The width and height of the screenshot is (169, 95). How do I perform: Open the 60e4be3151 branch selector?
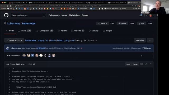click(14, 40)
